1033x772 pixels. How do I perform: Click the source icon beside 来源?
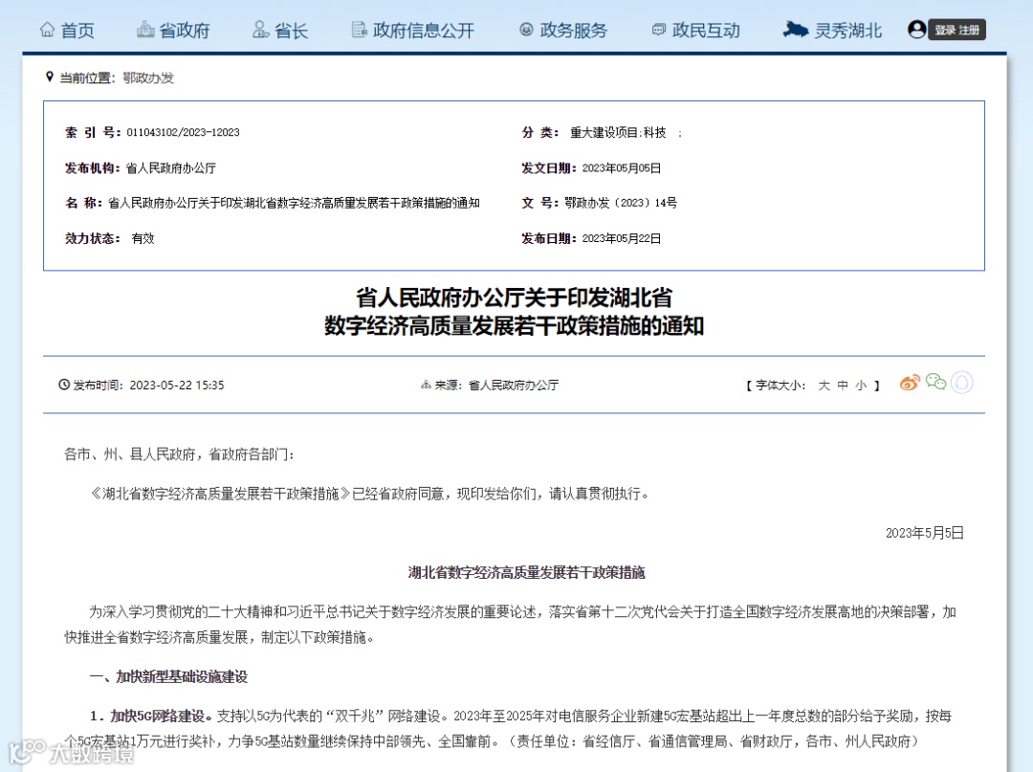427,386
